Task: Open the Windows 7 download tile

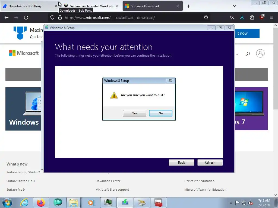Action: point(251,109)
